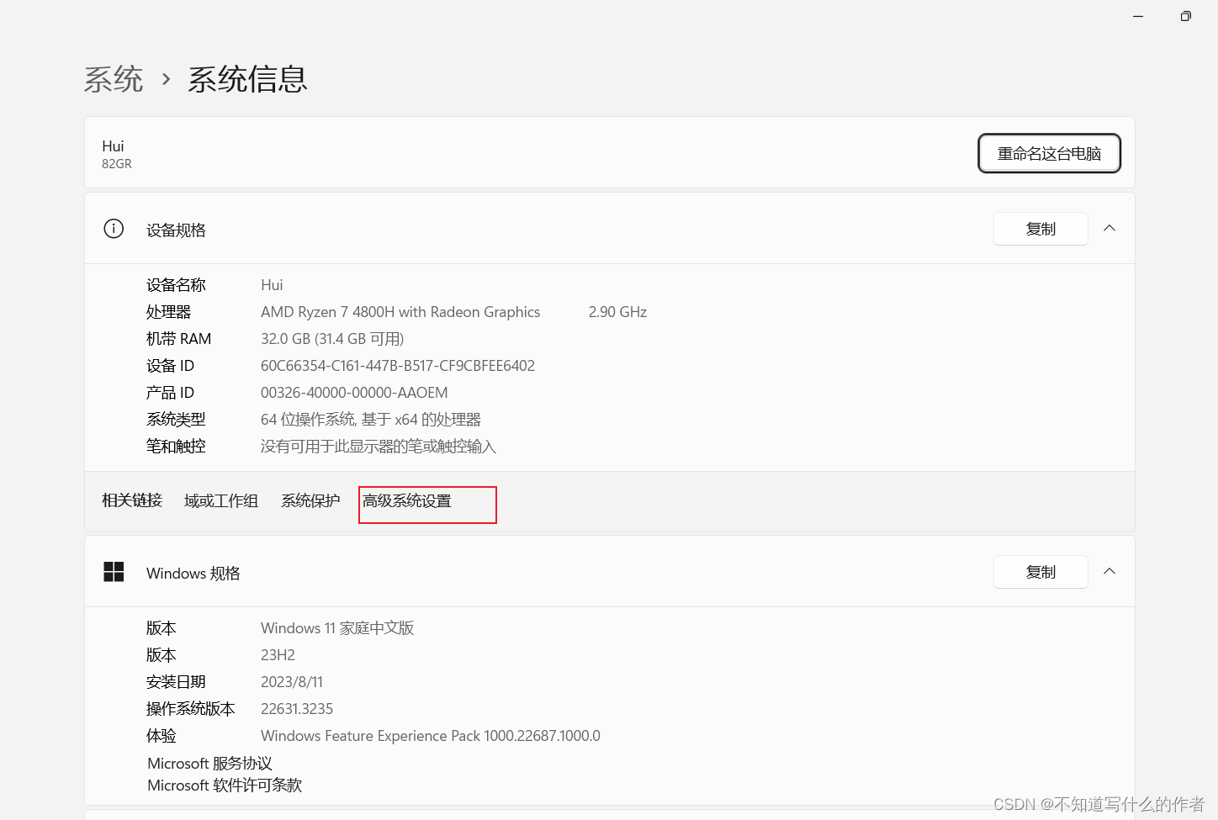Click the 设备规格 section heading
This screenshot has width=1218, height=820.
pos(176,230)
